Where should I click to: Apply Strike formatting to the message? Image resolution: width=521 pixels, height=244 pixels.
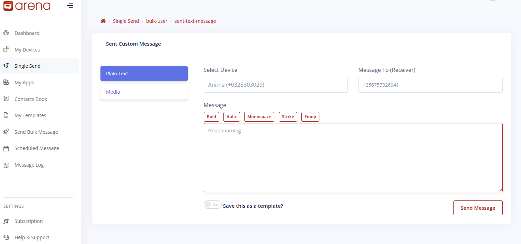288,117
